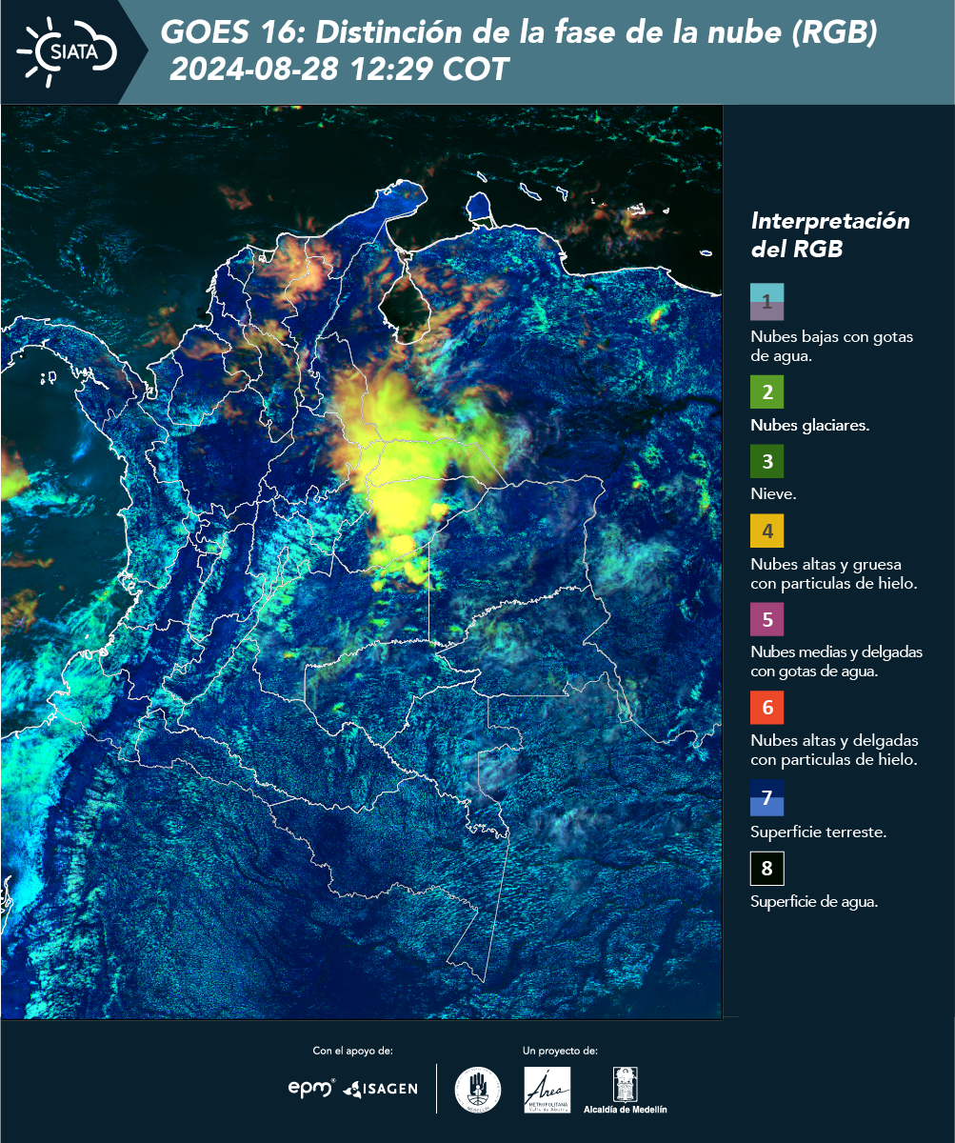Click the ISAGEN logo in footer

point(380,1088)
